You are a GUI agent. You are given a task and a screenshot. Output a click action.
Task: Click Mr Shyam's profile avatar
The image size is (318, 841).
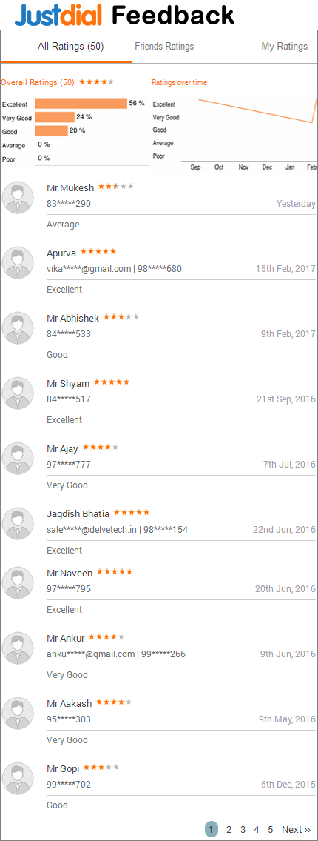click(x=18, y=393)
